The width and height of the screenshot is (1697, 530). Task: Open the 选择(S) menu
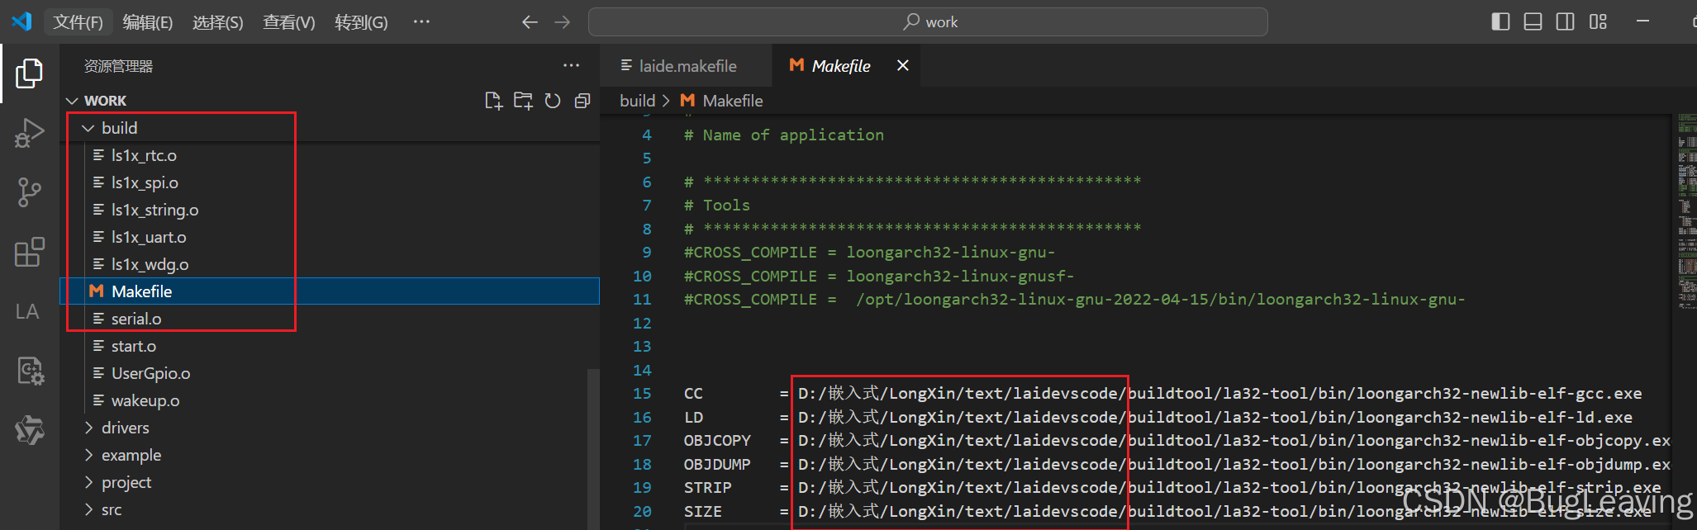218,22
